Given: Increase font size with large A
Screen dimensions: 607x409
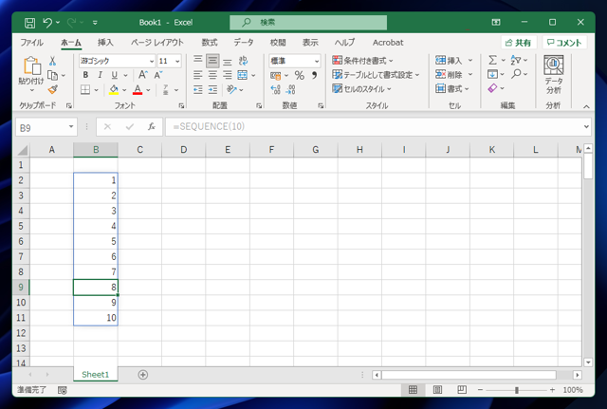Looking at the screenshot, I should click(142, 75).
